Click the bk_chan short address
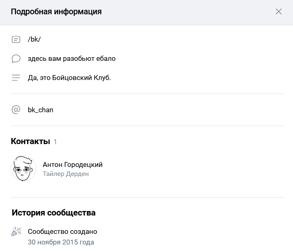This screenshot has height=251, width=293. point(41,110)
